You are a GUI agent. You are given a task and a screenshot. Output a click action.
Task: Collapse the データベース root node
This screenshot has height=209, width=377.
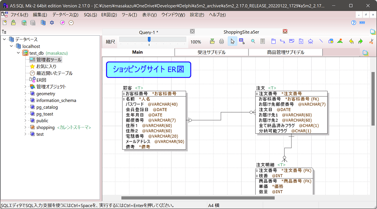(4, 39)
